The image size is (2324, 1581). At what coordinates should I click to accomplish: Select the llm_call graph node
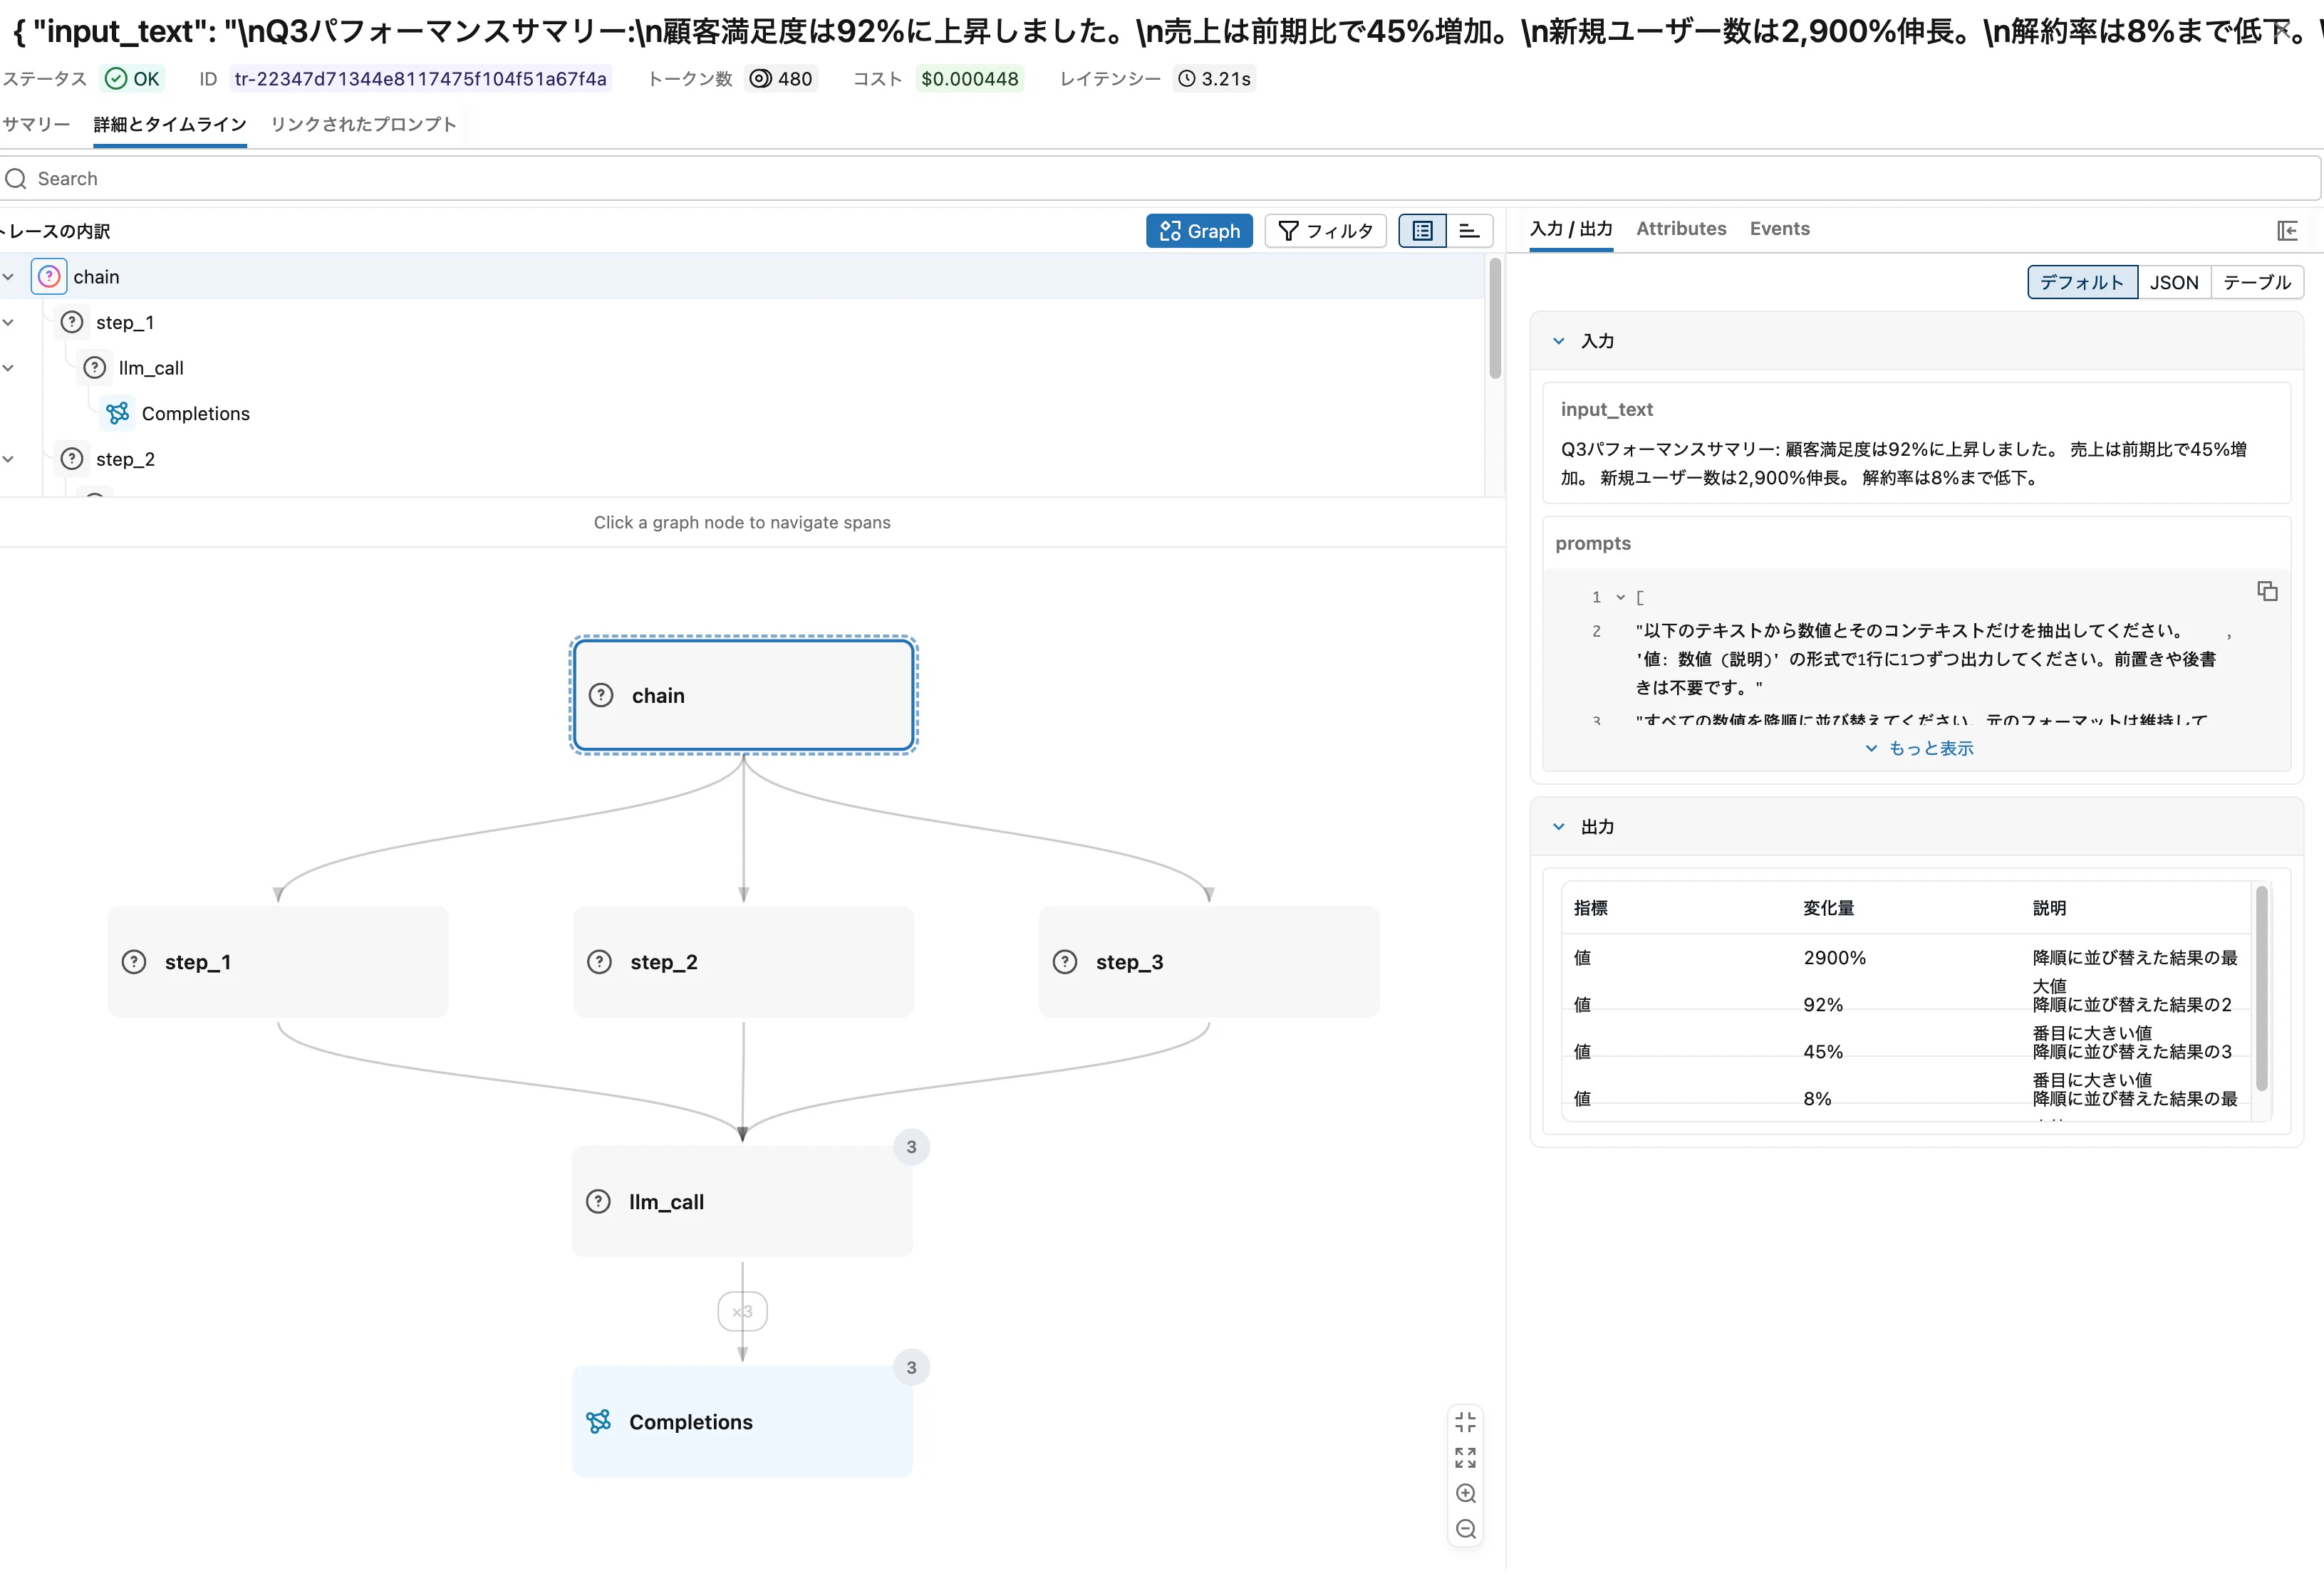point(742,1201)
